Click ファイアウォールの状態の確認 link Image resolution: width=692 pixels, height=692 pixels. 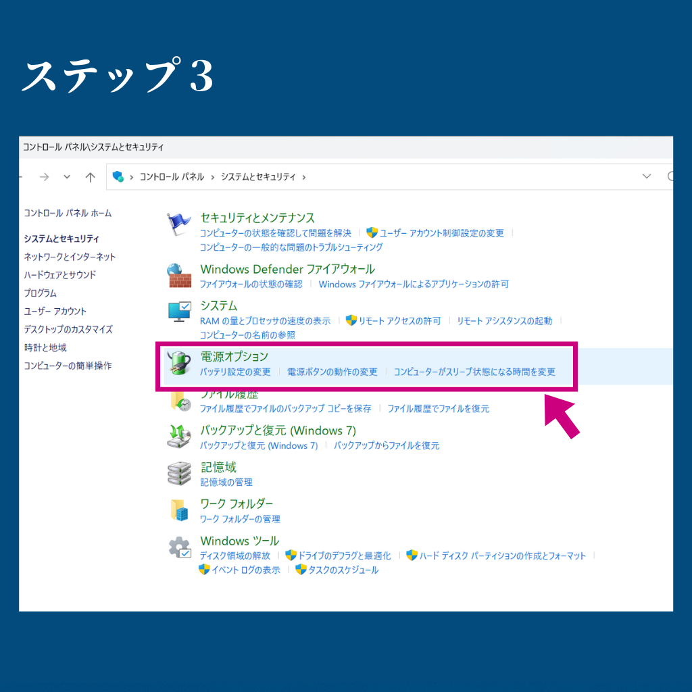(x=251, y=285)
